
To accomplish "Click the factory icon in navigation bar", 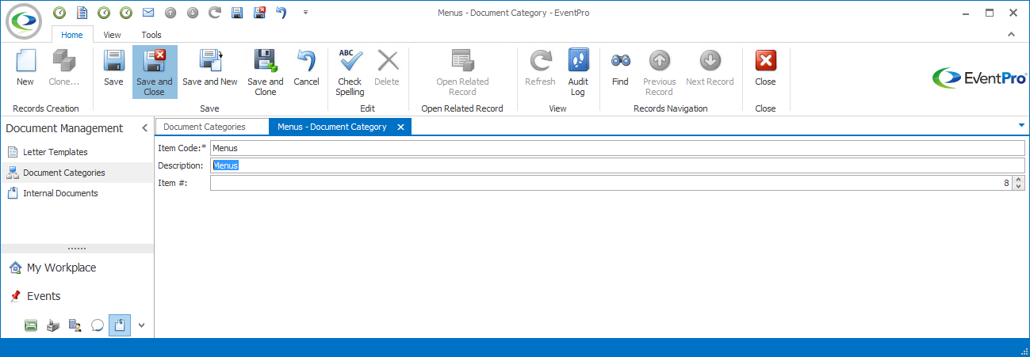I will (x=53, y=325).
